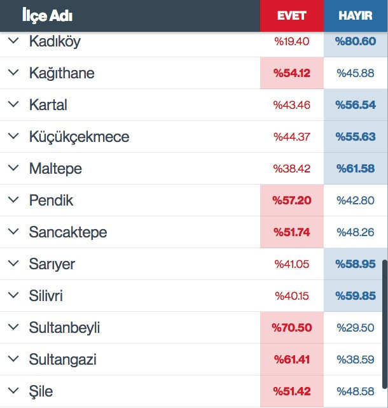
Task: Toggle the Pendik row chevron
Action: (14, 200)
